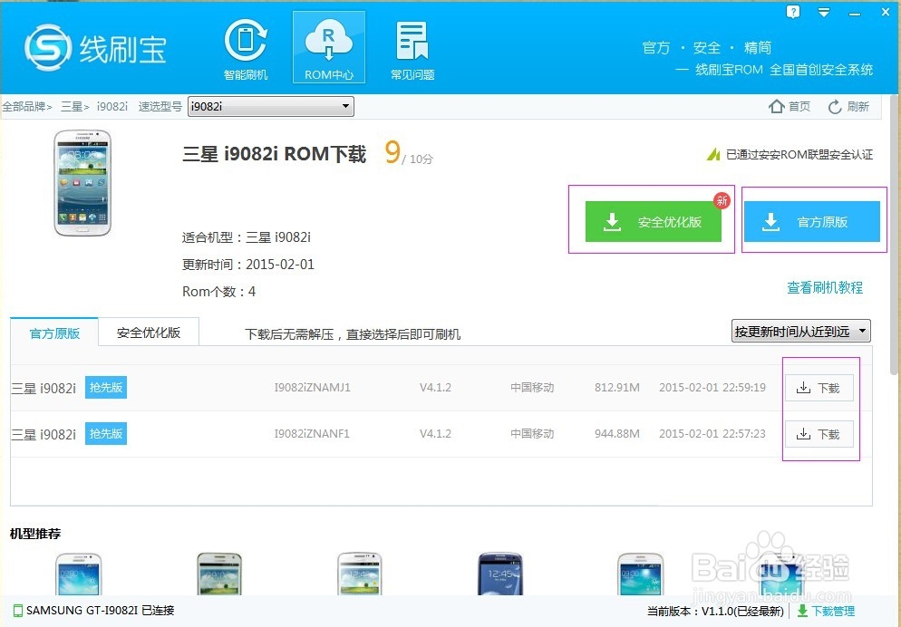Viewport: 901px width, 627px height.
Task: Click the 当前版本 V1.1.0 version text
Action: point(715,612)
